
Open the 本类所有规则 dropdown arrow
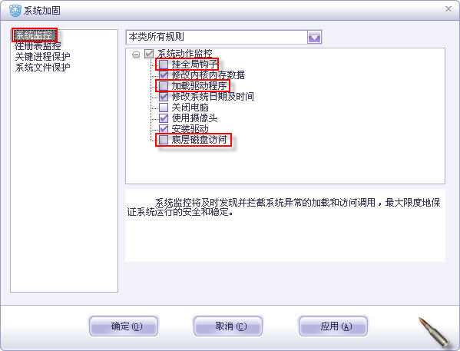[314, 38]
